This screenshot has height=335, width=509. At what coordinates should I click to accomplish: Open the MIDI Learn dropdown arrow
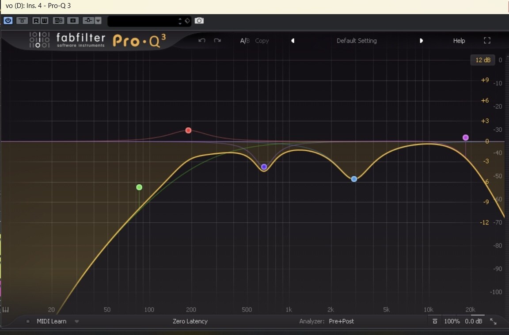pyautogui.click(x=76, y=321)
